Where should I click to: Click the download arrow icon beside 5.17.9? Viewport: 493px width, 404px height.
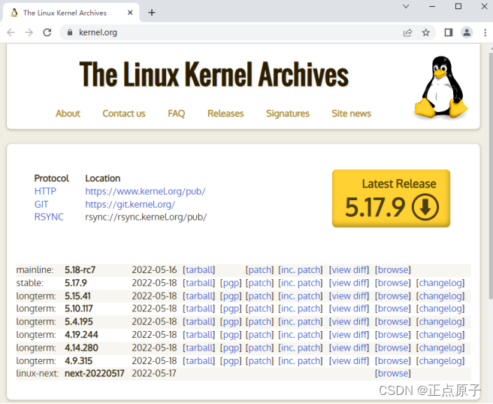point(425,207)
